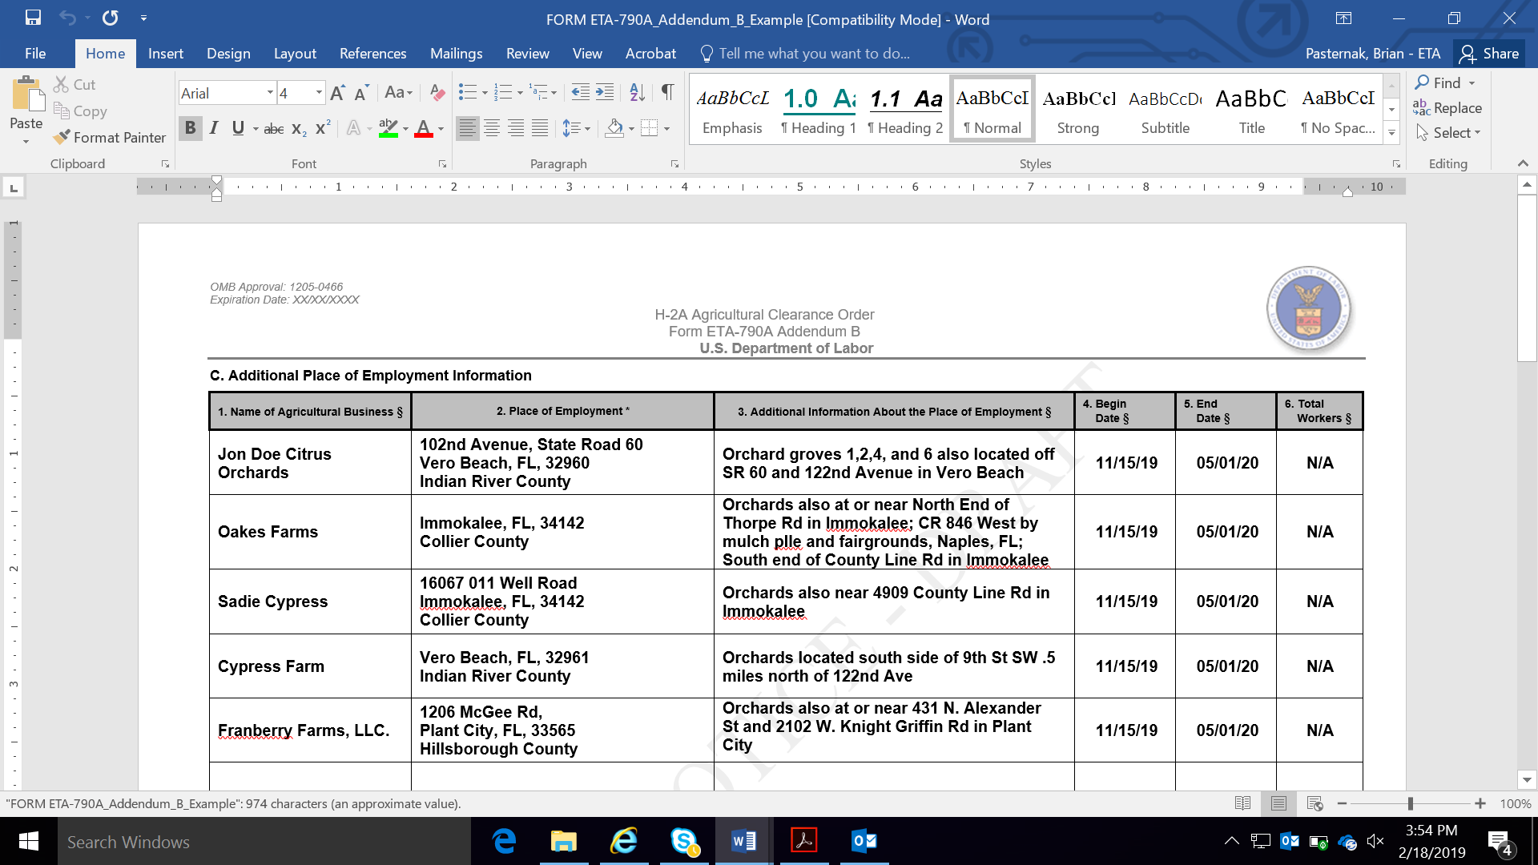Screen dimensions: 1538x865
Task: Click the Justify alignment icon
Action: pos(541,128)
